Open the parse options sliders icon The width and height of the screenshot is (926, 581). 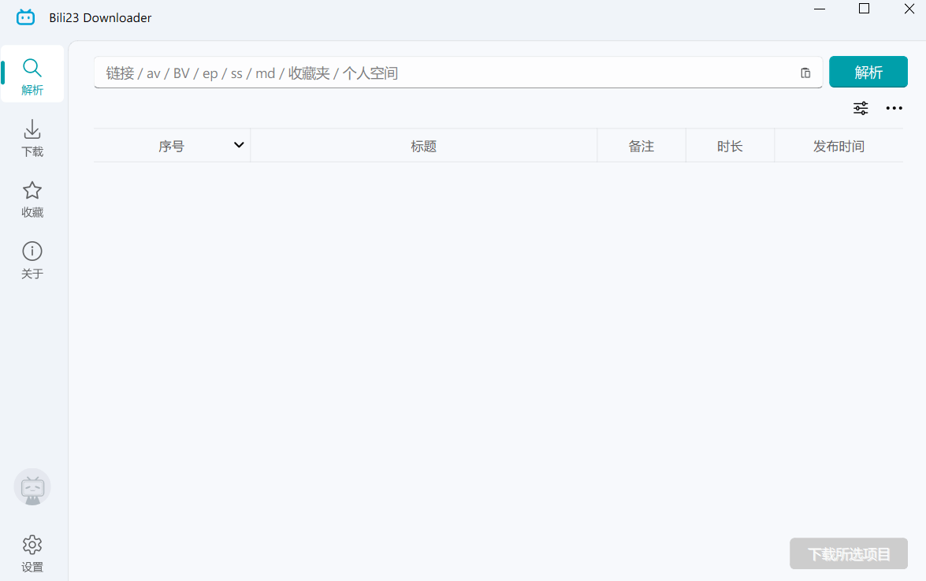pos(861,108)
